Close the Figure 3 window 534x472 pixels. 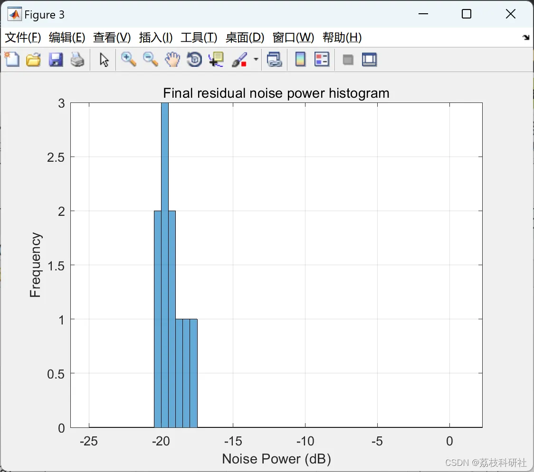[511, 14]
